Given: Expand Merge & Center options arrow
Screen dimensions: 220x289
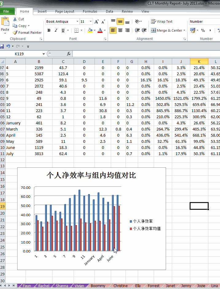Looking at the screenshot, I should coord(184,30).
